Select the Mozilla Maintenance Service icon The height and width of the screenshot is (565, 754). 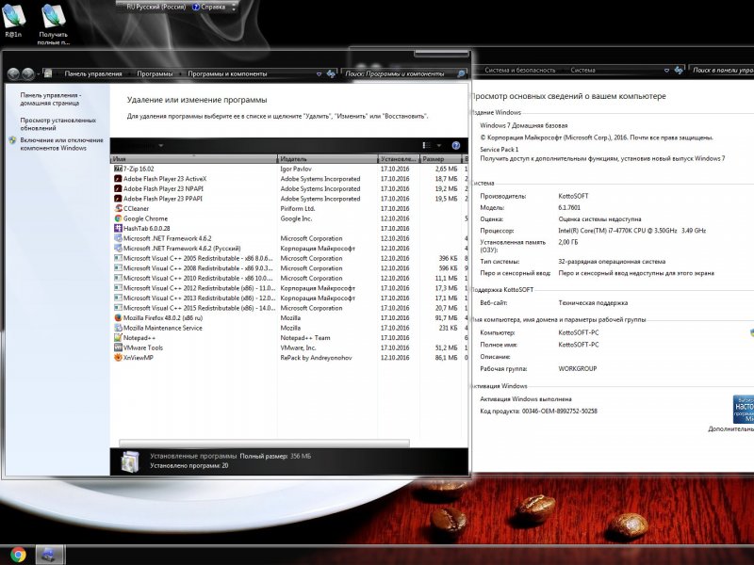(x=119, y=328)
